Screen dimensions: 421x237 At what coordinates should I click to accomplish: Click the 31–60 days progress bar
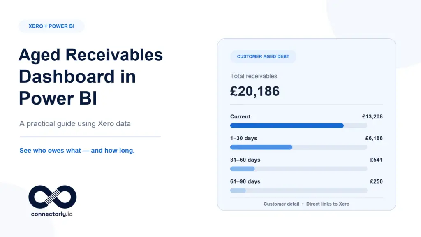298,169
